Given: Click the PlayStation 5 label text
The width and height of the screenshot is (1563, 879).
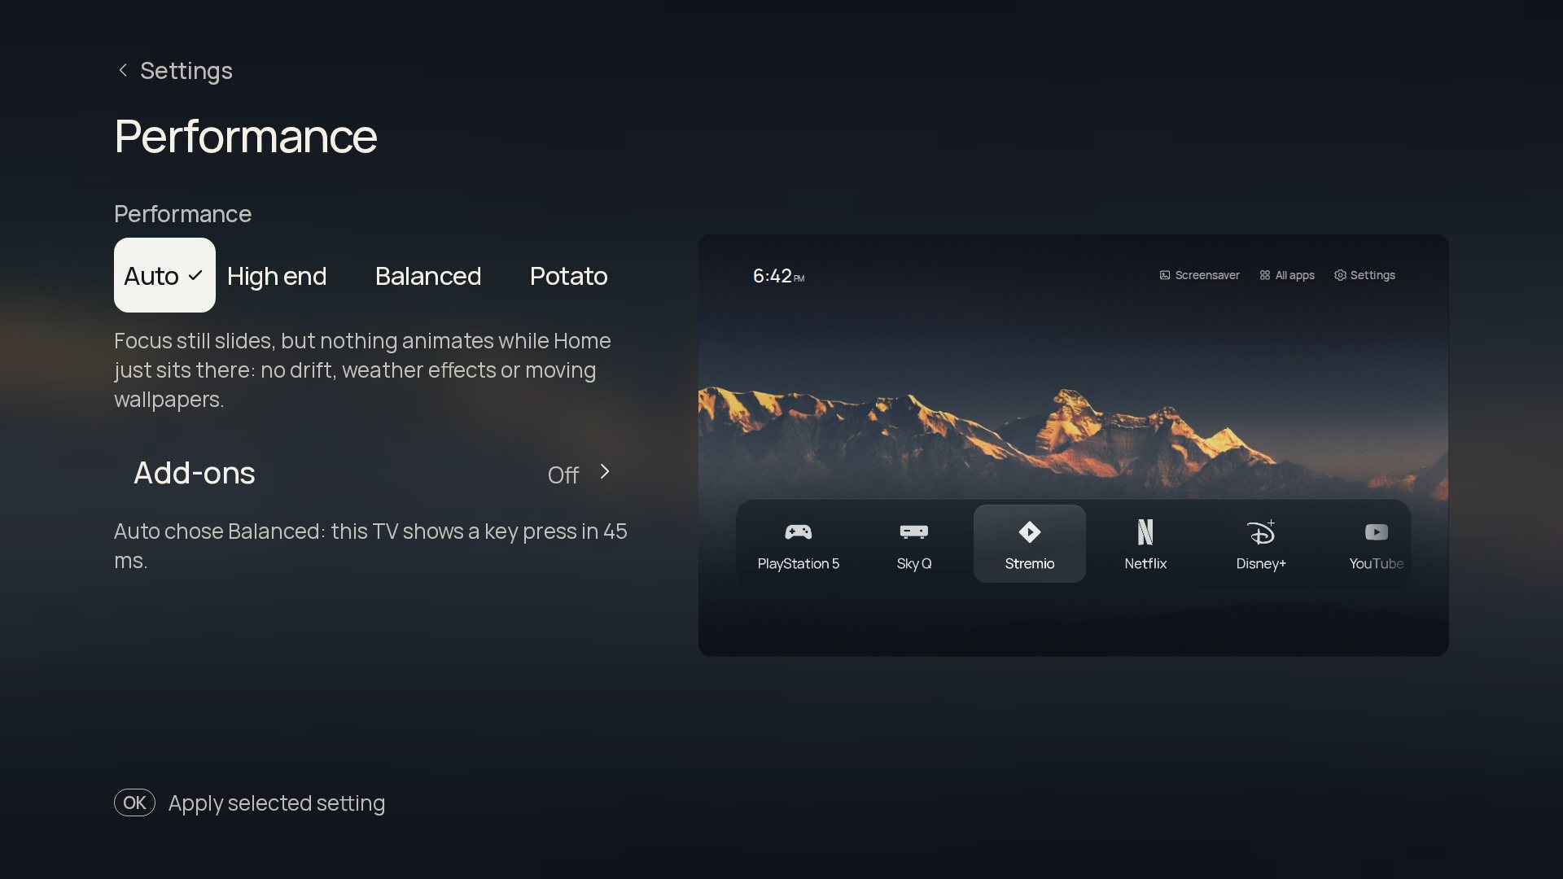Looking at the screenshot, I should 799,563.
